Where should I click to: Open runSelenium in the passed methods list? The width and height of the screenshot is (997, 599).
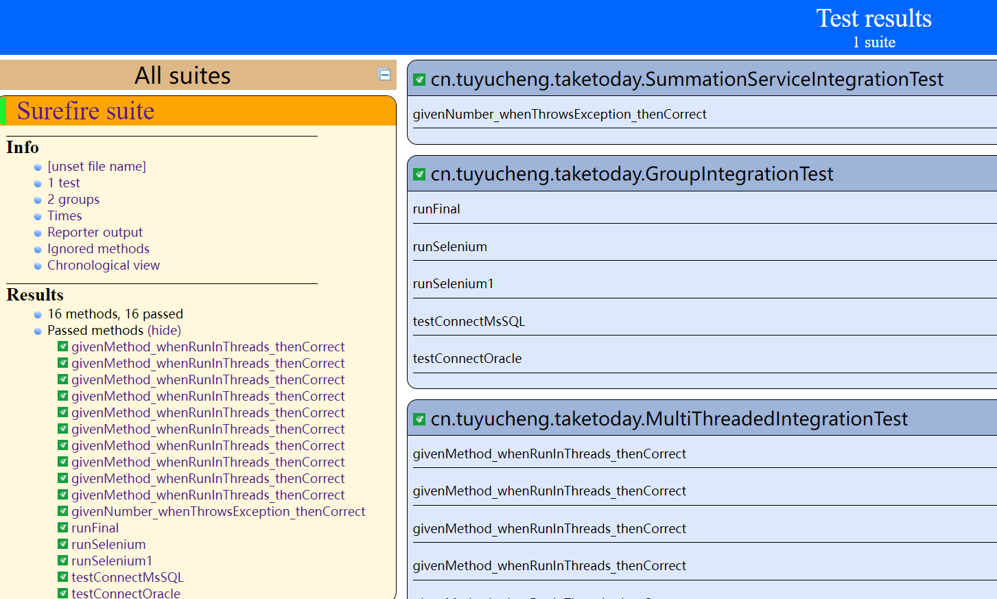tap(108, 544)
